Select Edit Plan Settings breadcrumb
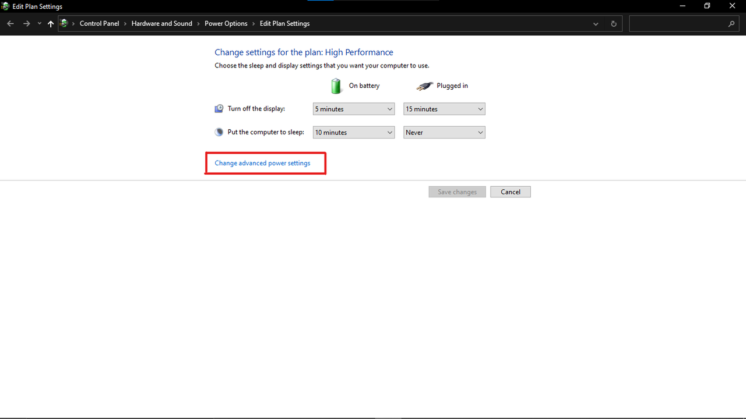The height and width of the screenshot is (419, 746). [x=284, y=23]
